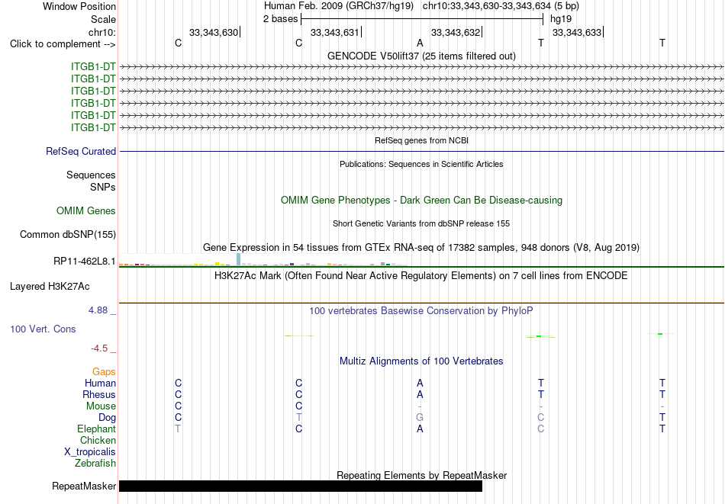Click the Elephant species label
Viewport: 725px width, 504px height.
click(x=97, y=429)
